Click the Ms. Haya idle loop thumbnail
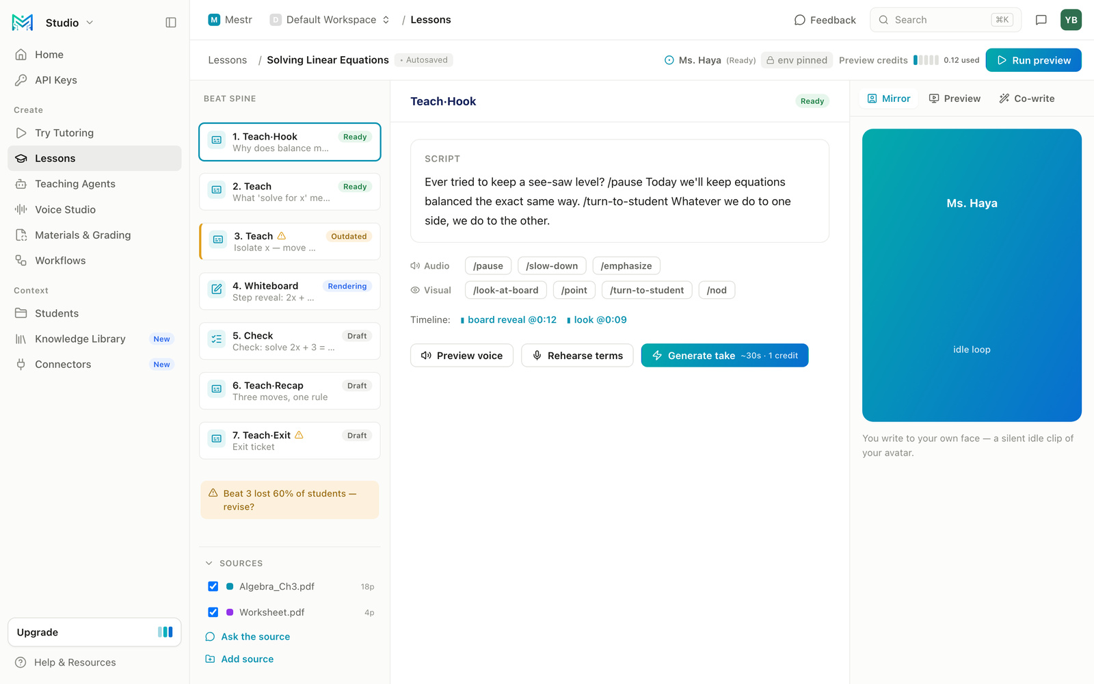The width and height of the screenshot is (1094, 684). (x=972, y=275)
